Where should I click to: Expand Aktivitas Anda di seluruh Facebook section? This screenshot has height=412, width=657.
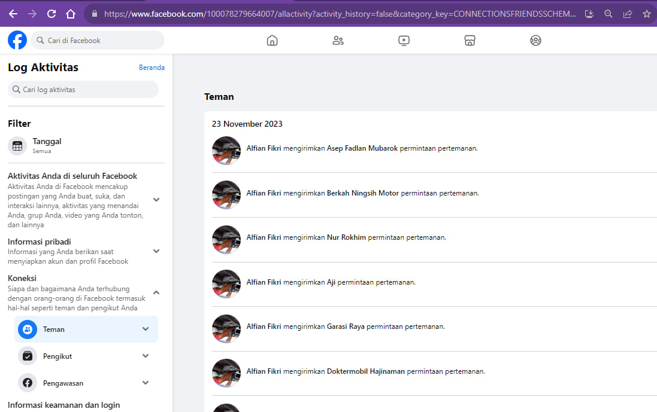(156, 200)
